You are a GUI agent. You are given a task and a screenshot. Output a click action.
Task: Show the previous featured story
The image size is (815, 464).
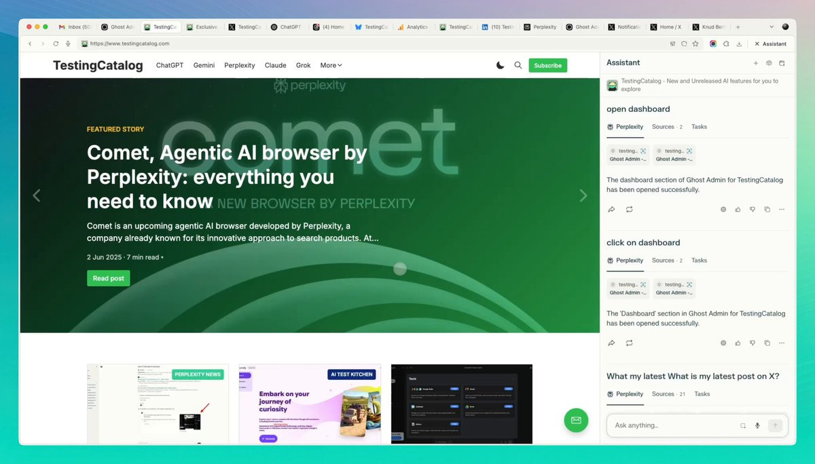[x=37, y=195]
